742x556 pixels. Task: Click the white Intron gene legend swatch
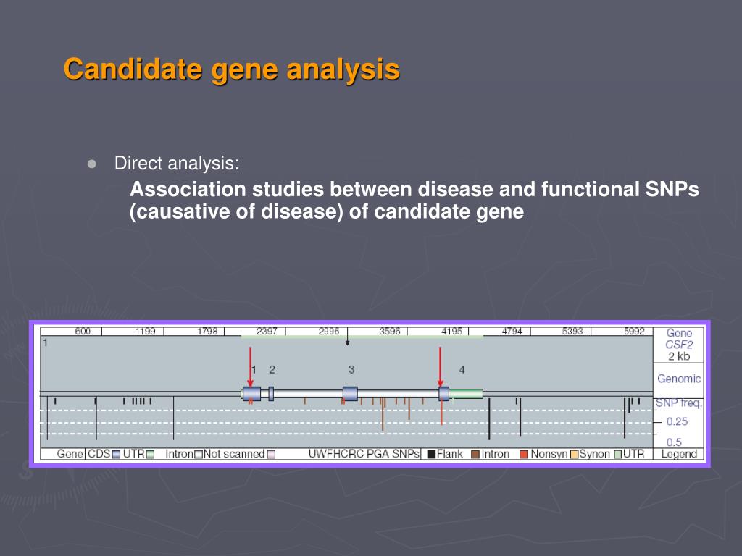[x=199, y=455]
